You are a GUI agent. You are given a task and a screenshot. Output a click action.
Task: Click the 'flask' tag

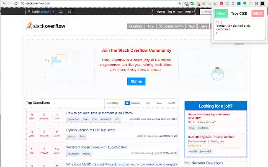click(82, 137)
